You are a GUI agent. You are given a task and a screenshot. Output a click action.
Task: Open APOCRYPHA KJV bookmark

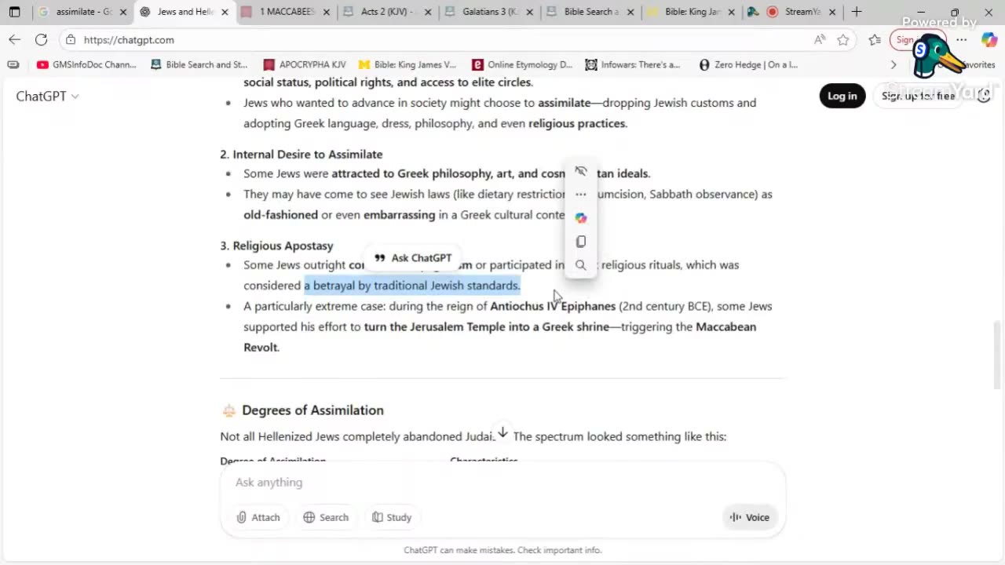click(305, 65)
